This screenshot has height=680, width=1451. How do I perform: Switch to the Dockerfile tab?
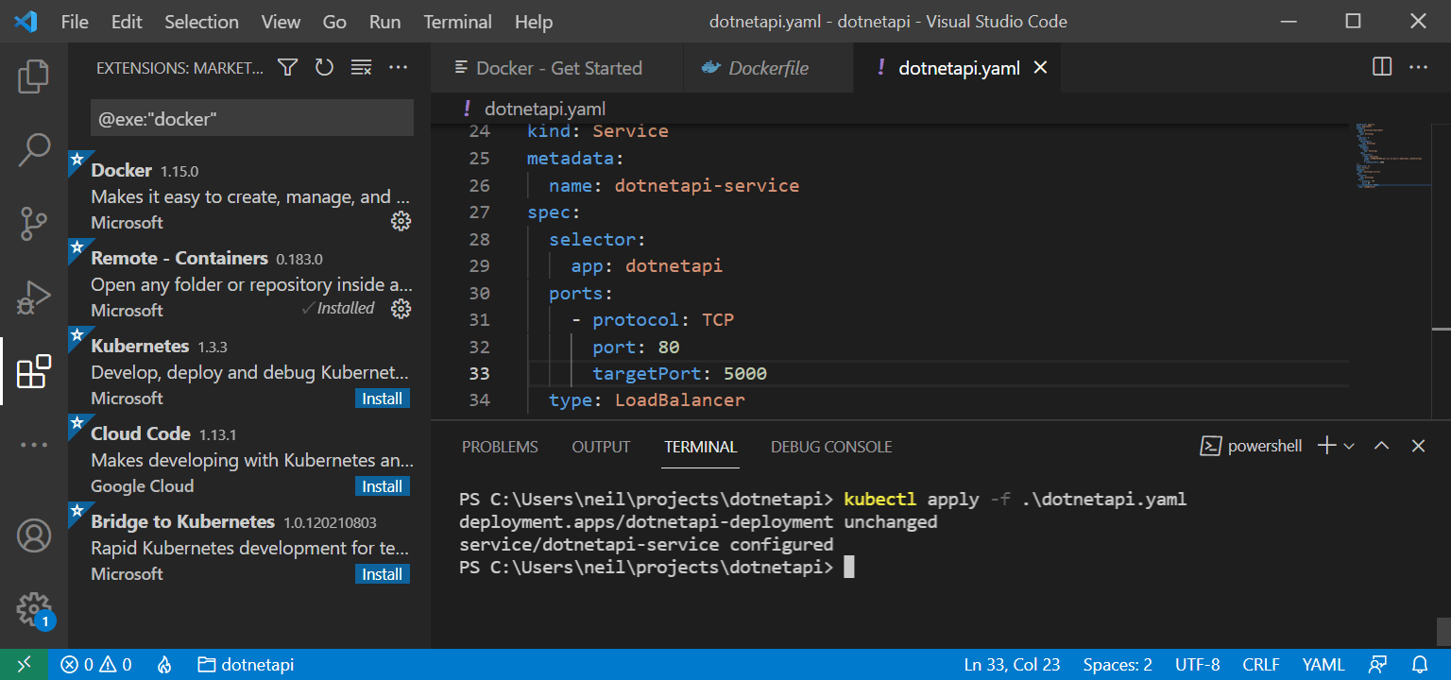(767, 68)
